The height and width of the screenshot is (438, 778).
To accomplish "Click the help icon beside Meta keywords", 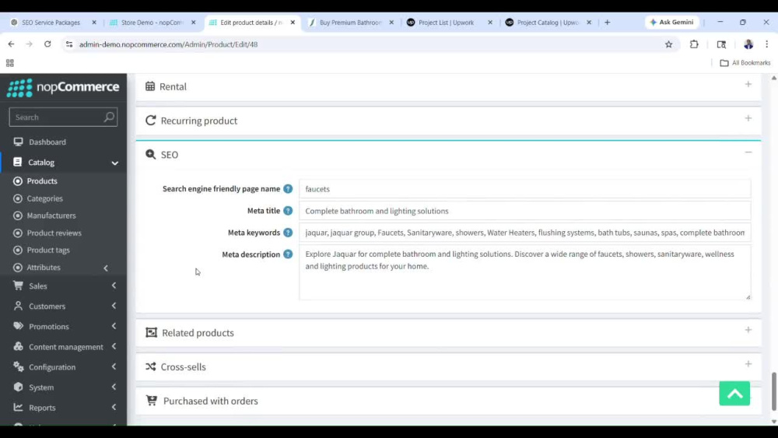I will [x=288, y=233].
